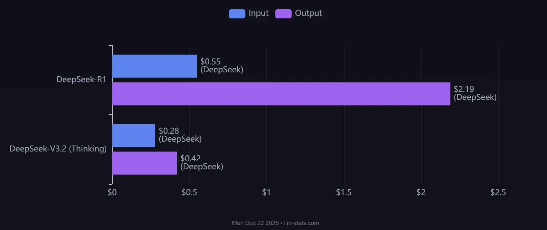Click DeepSeek-V3.2 (Thinking) blue input bar
The width and height of the screenshot is (547, 230).
click(x=134, y=135)
